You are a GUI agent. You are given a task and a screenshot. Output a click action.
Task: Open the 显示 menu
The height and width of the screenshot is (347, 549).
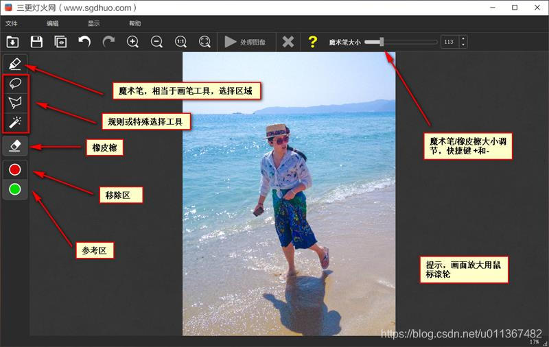point(93,23)
